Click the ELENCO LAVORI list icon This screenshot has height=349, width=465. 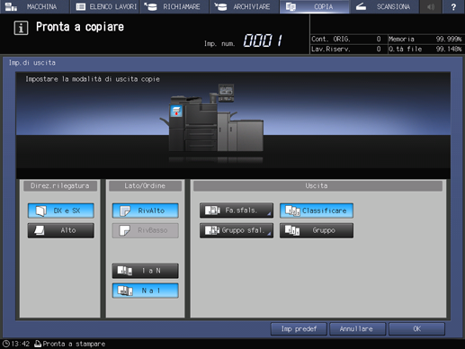click(81, 6)
